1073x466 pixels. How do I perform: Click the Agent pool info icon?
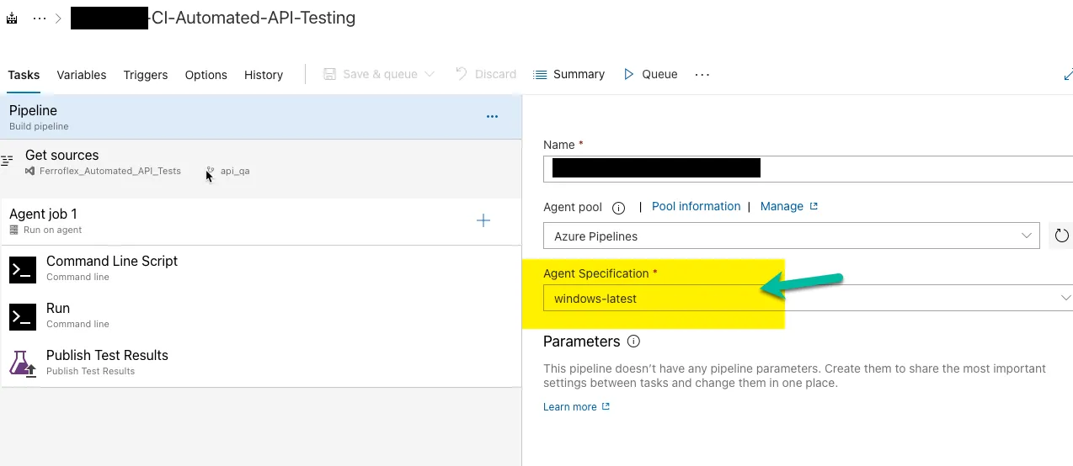[x=618, y=208]
